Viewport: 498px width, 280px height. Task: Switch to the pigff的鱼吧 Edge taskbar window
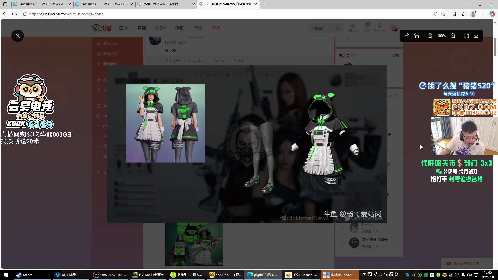coord(263,275)
